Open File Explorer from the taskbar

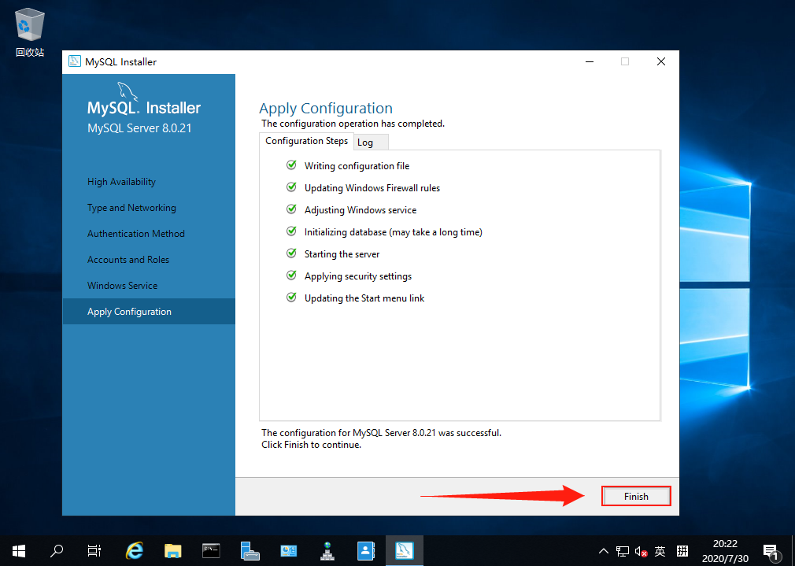[x=172, y=550]
